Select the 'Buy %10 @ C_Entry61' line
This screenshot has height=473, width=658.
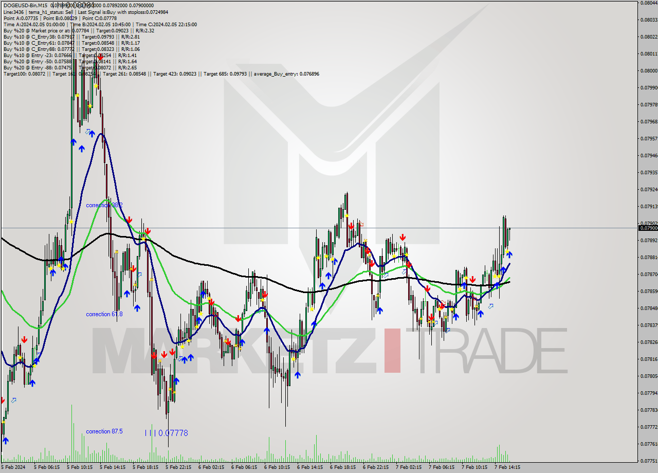tap(71, 43)
